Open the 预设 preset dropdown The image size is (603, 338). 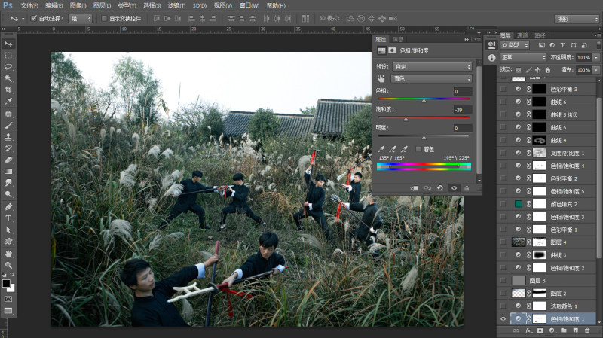pyautogui.click(x=432, y=66)
